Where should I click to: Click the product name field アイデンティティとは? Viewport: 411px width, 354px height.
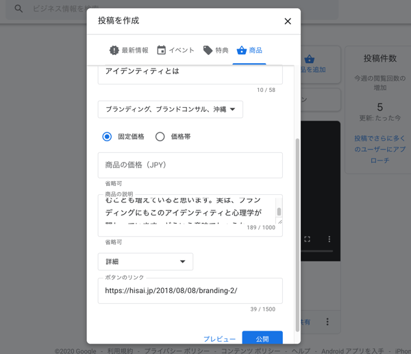point(190,73)
